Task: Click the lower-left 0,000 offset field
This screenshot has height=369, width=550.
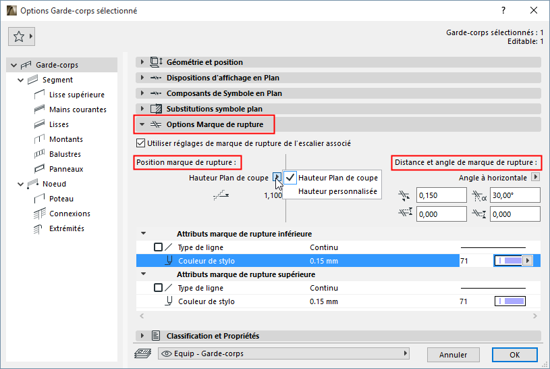Action: click(x=441, y=214)
